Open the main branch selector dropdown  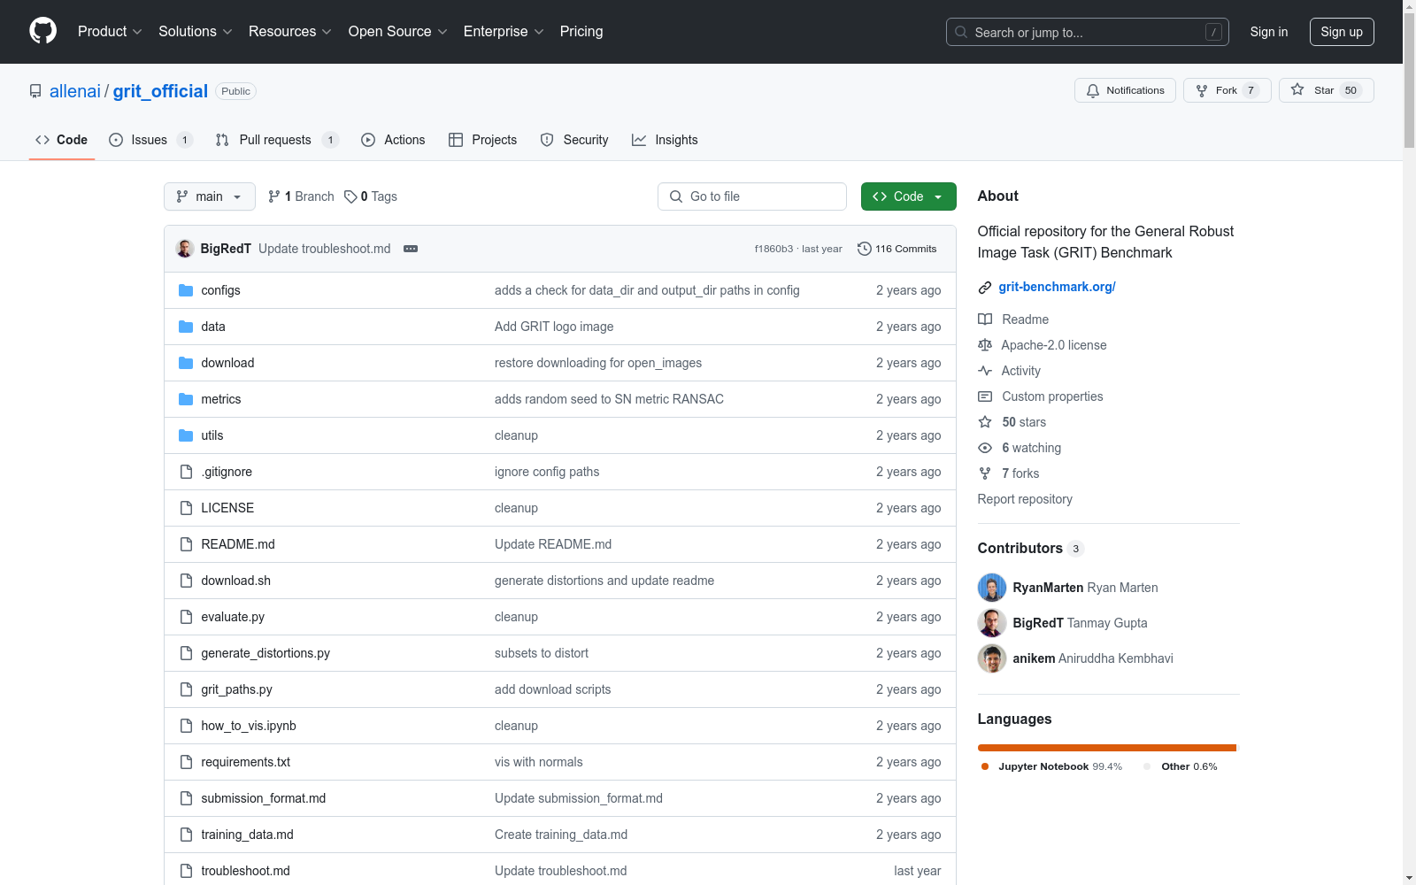(210, 196)
